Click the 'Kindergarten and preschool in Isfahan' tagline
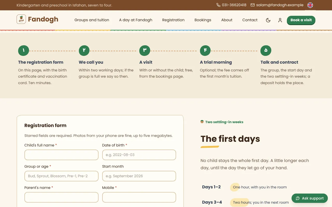 (x=64, y=5)
